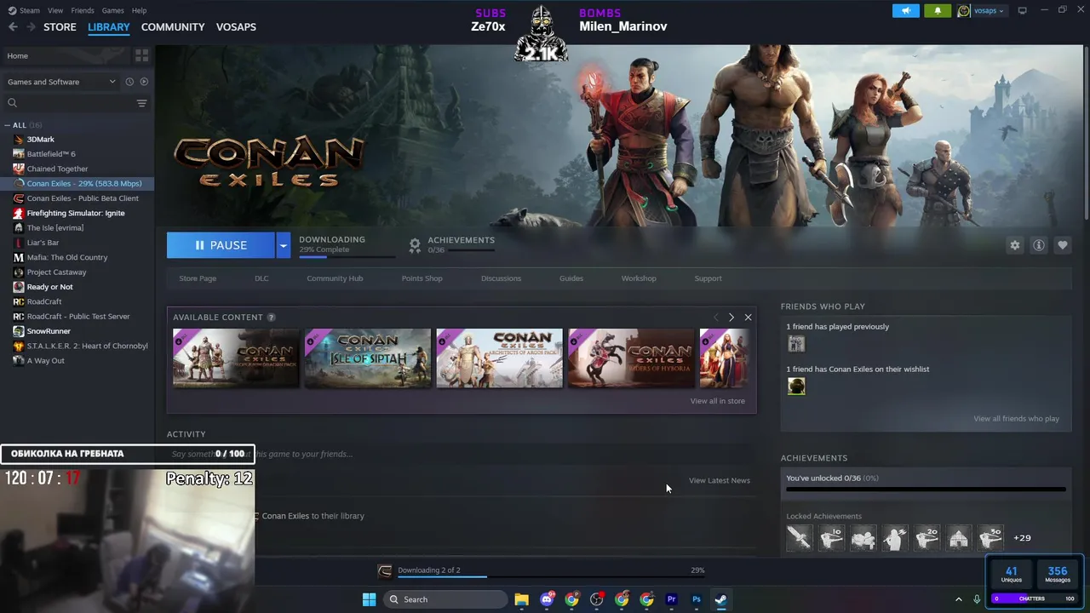Click View Latest News

point(720,480)
